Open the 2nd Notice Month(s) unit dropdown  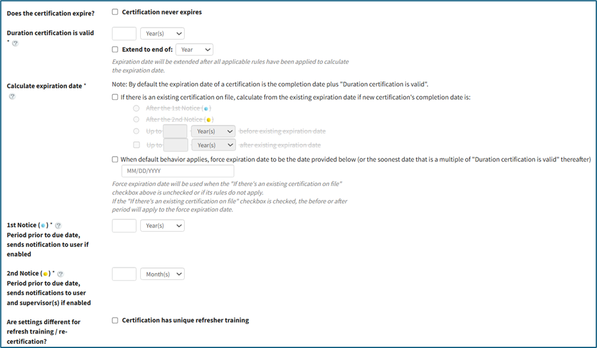[162, 274]
